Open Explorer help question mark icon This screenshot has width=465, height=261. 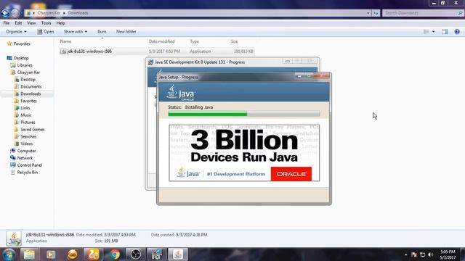(x=457, y=32)
